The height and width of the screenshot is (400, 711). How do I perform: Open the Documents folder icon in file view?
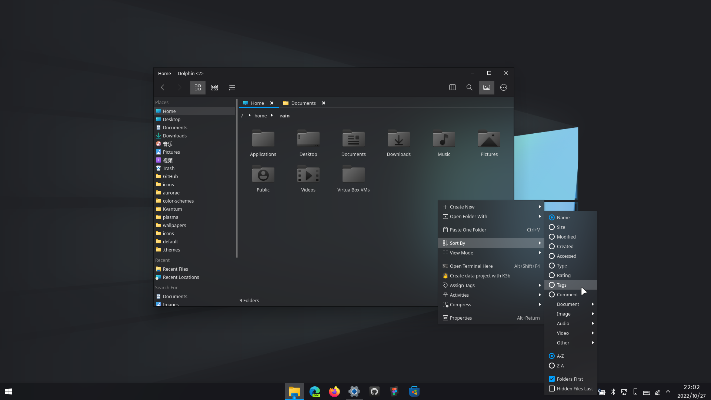click(353, 143)
